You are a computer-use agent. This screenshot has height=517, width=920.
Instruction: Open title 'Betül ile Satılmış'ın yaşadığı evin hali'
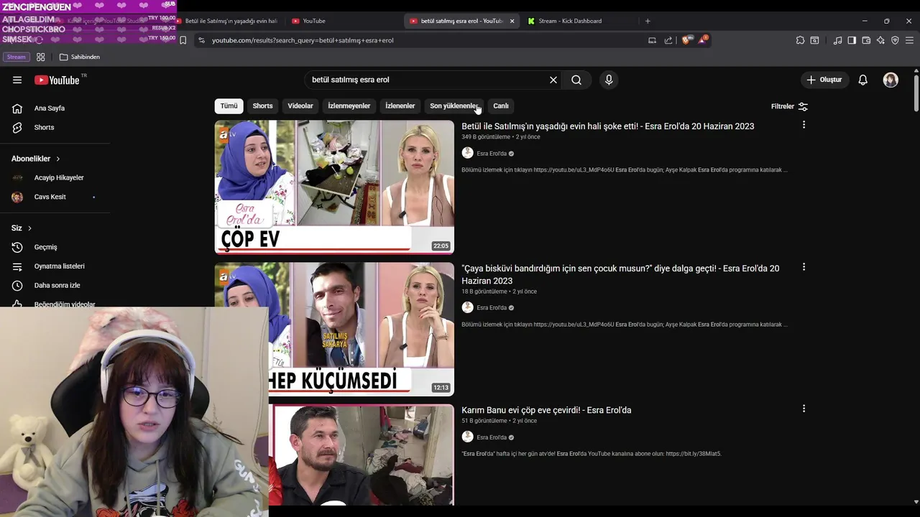(607, 126)
